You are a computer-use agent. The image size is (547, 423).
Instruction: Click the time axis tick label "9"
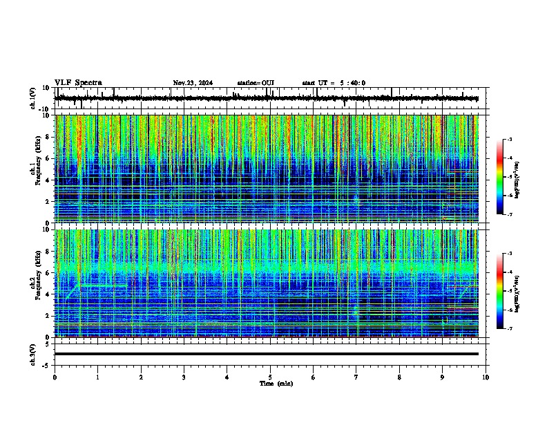442,377
